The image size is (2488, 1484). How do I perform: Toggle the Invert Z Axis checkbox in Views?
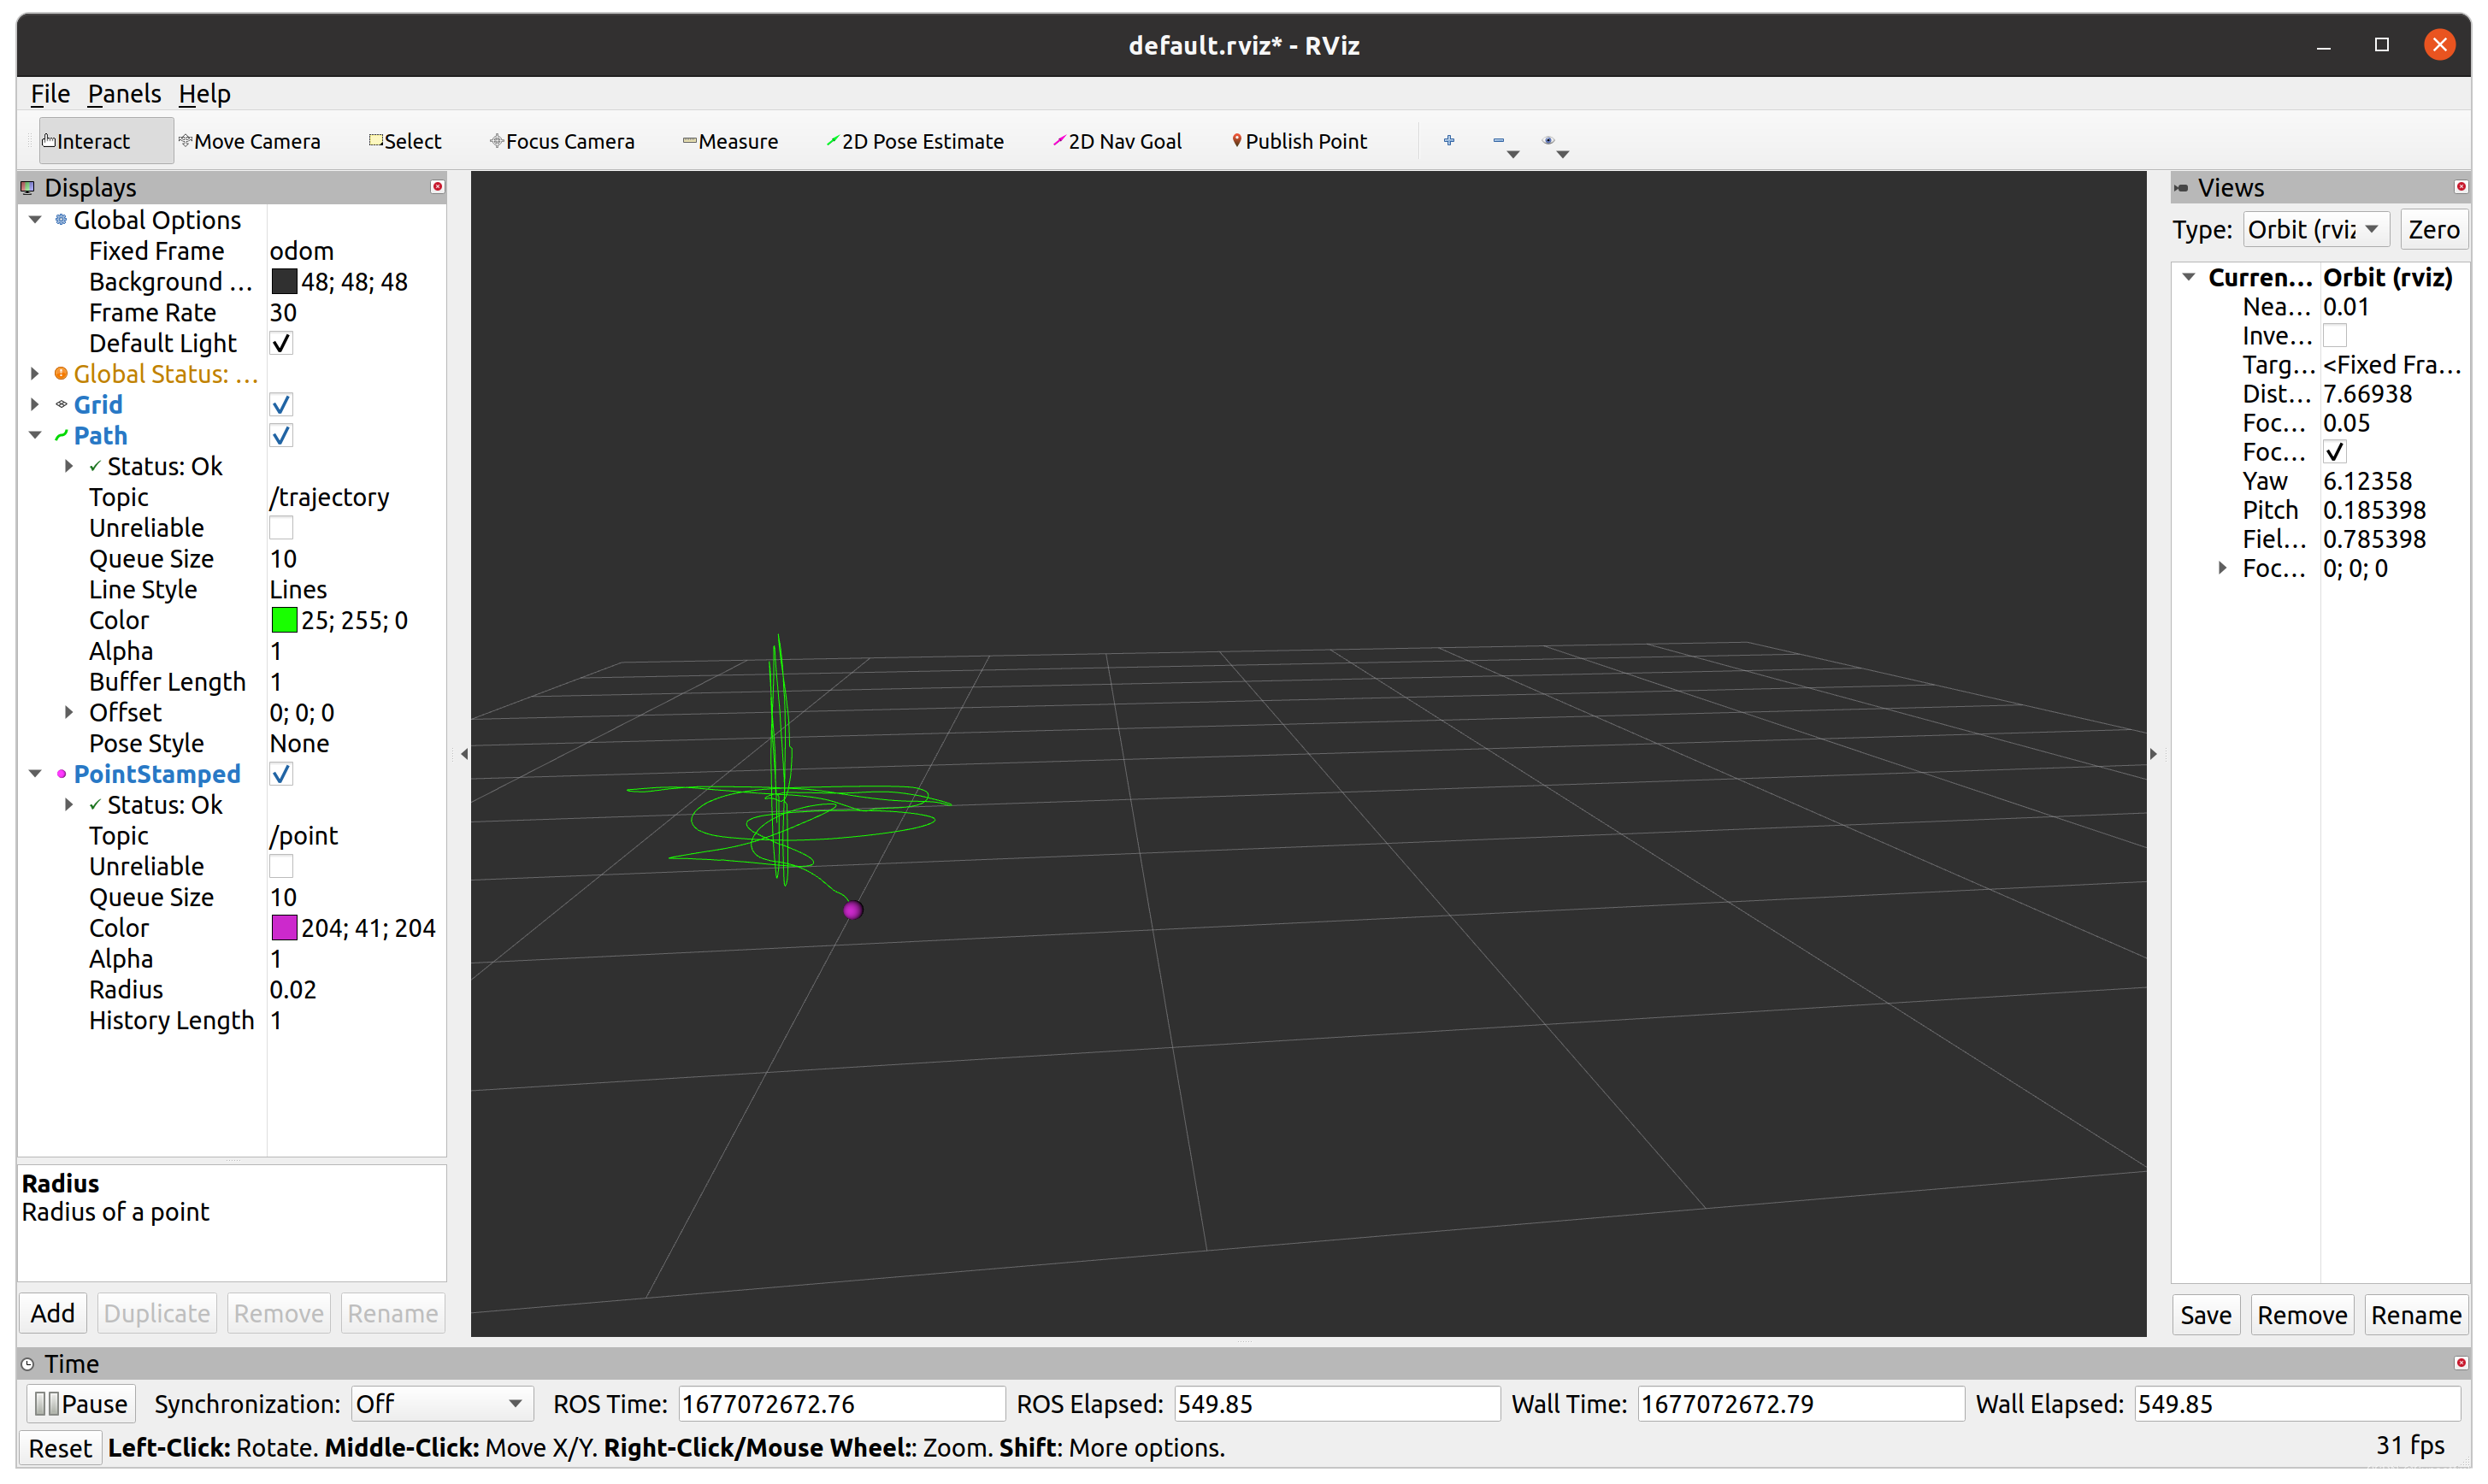2334,335
